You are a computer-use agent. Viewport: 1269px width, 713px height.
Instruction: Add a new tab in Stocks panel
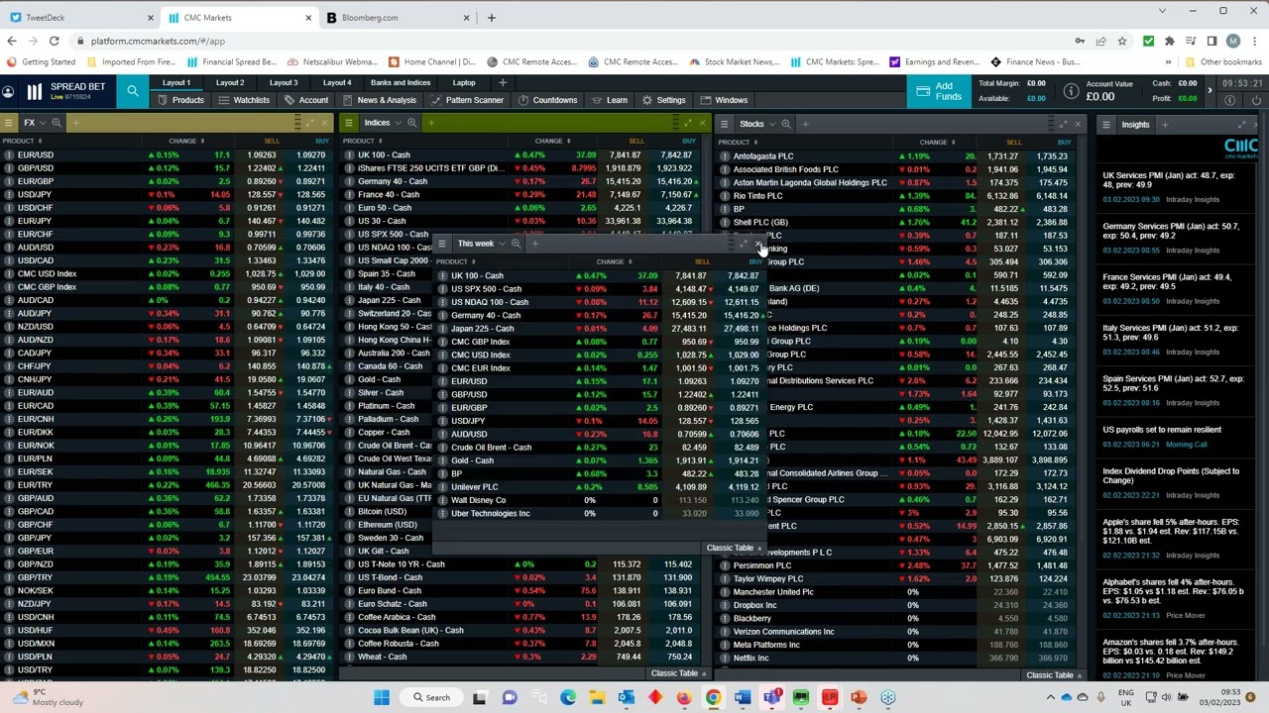point(805,124)
